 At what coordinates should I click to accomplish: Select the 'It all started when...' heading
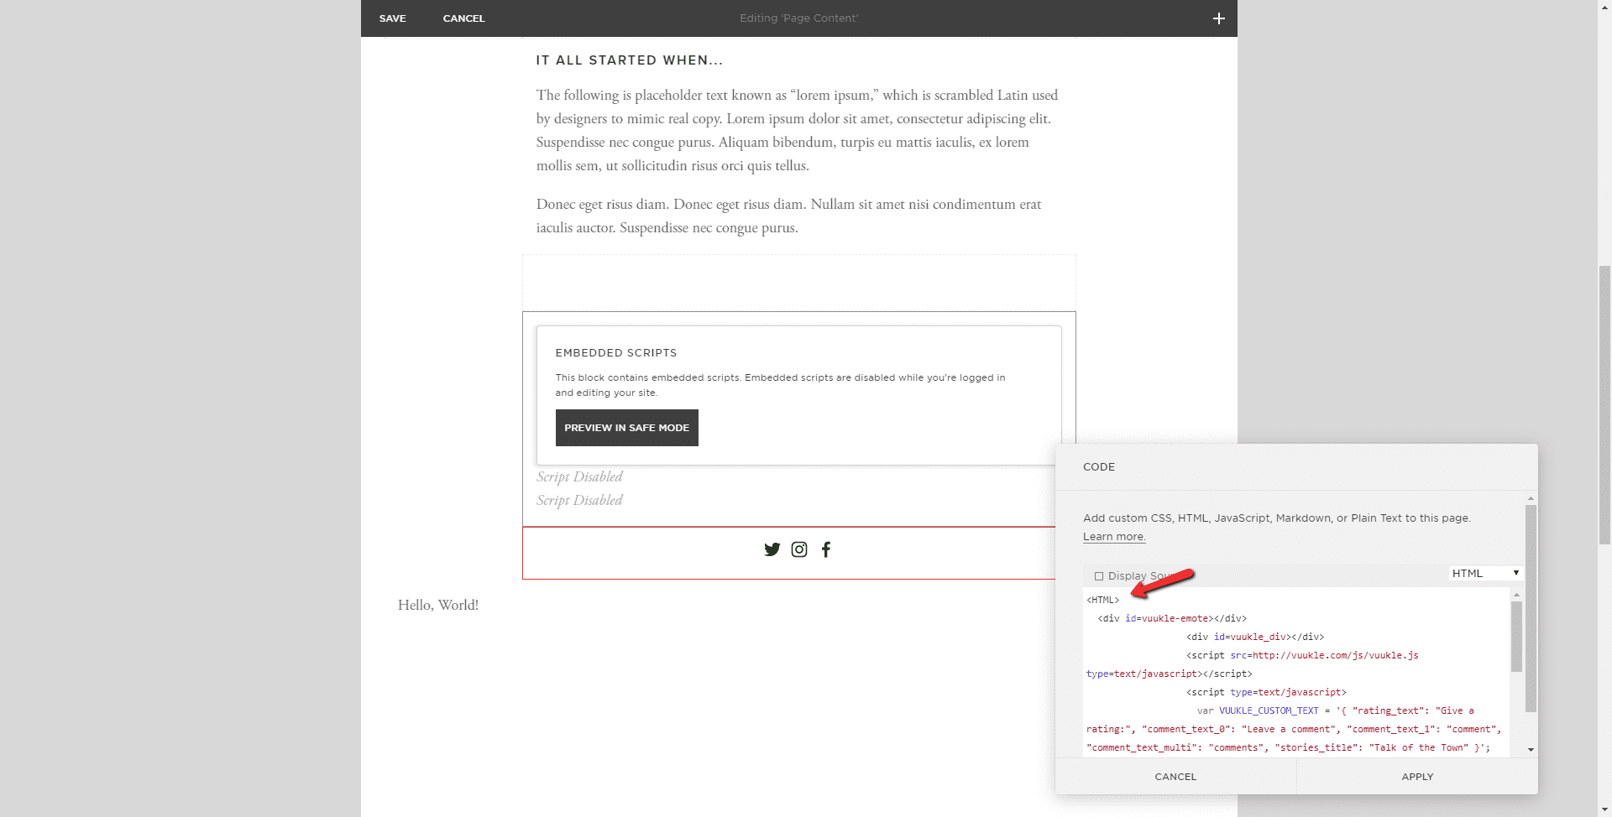pyautogui.click(x=629, y=60)
